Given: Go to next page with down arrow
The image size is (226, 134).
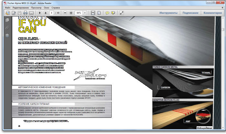Looking at the screenshot, I should tap(46, 13).
